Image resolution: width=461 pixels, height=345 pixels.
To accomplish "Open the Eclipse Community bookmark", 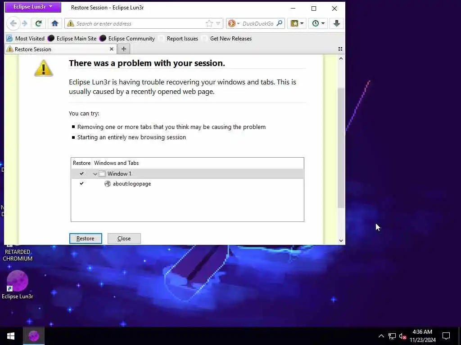I will coord(127,39).
